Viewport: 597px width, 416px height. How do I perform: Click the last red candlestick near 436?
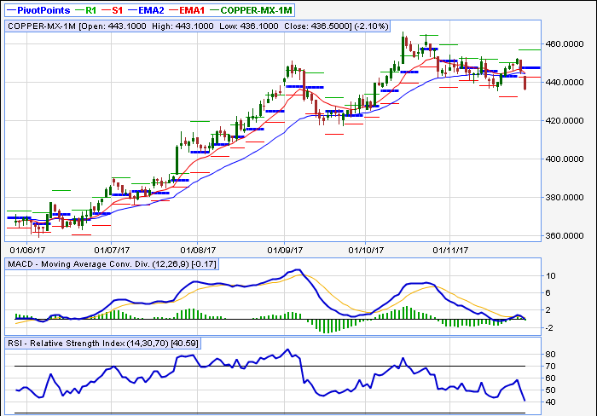pos(525,83)
